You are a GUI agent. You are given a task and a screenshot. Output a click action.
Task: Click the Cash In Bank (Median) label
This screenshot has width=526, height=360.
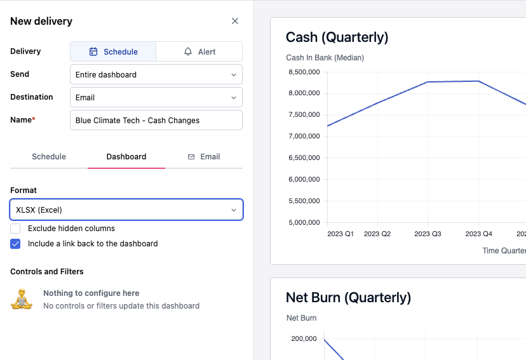click(325, 58)
